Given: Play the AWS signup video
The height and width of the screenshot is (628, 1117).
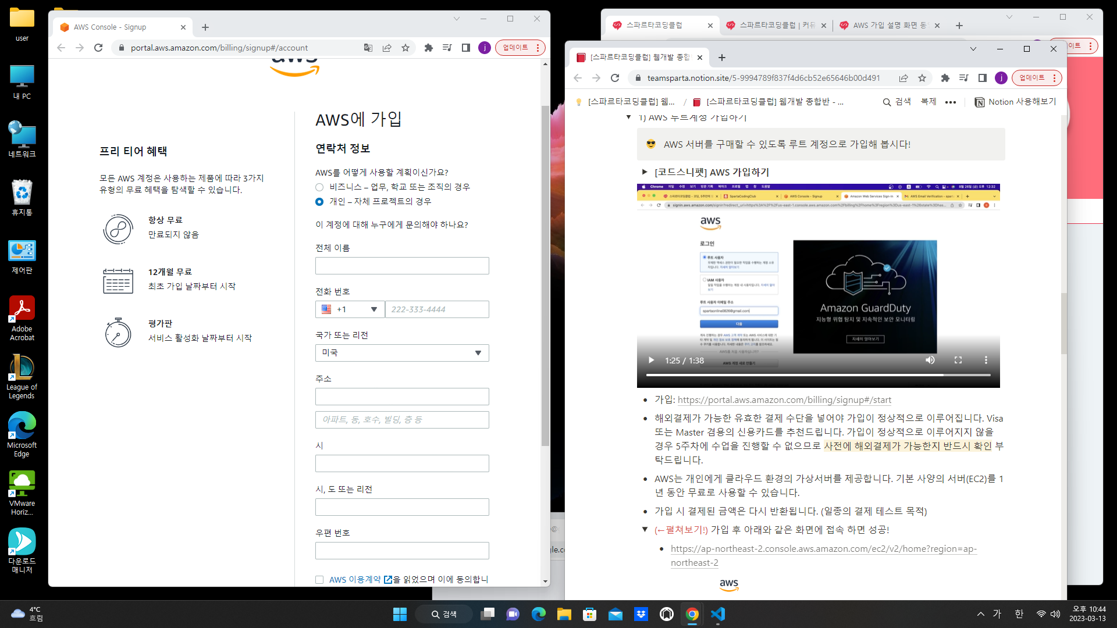Looking at the screenshot, I should (x=651, y=361).
